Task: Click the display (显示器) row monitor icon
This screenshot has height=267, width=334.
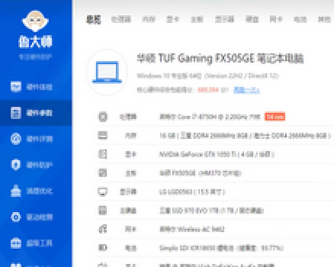Action: tap(103, 192)
